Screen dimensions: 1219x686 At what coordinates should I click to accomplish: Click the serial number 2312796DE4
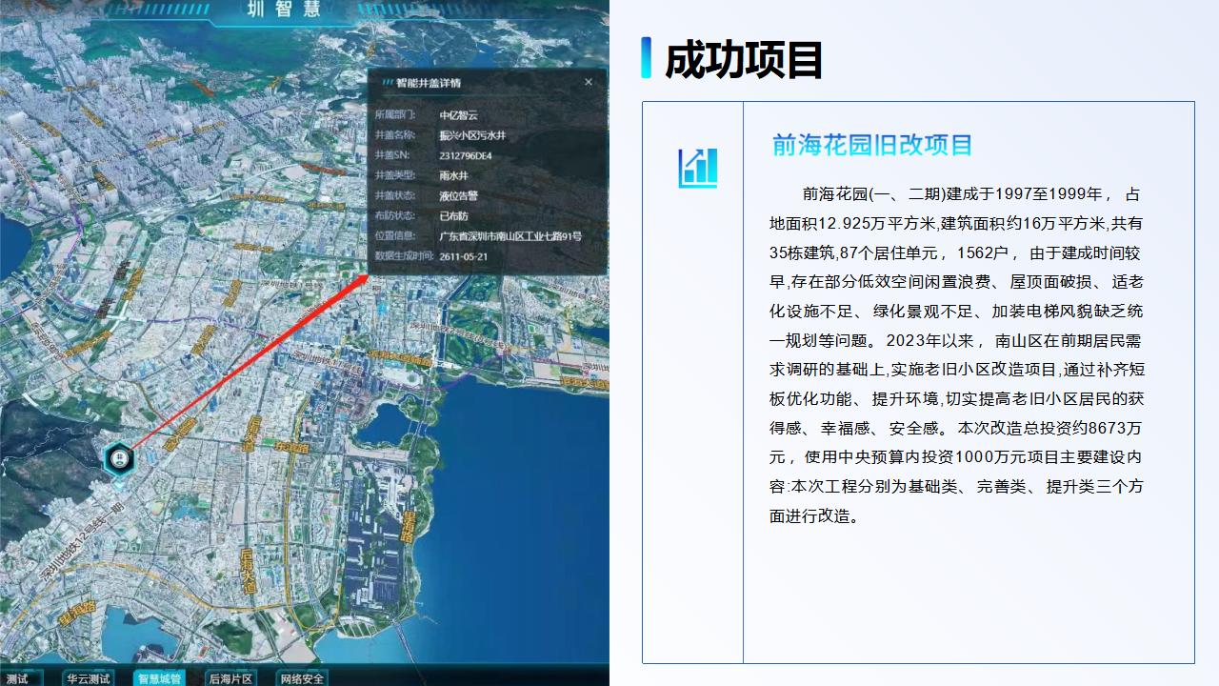[466, 155]
